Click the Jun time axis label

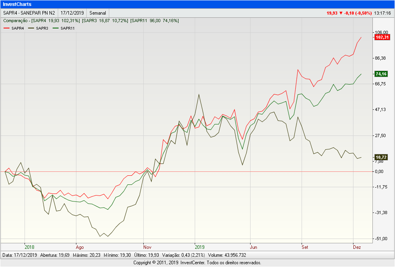point(253,247)
